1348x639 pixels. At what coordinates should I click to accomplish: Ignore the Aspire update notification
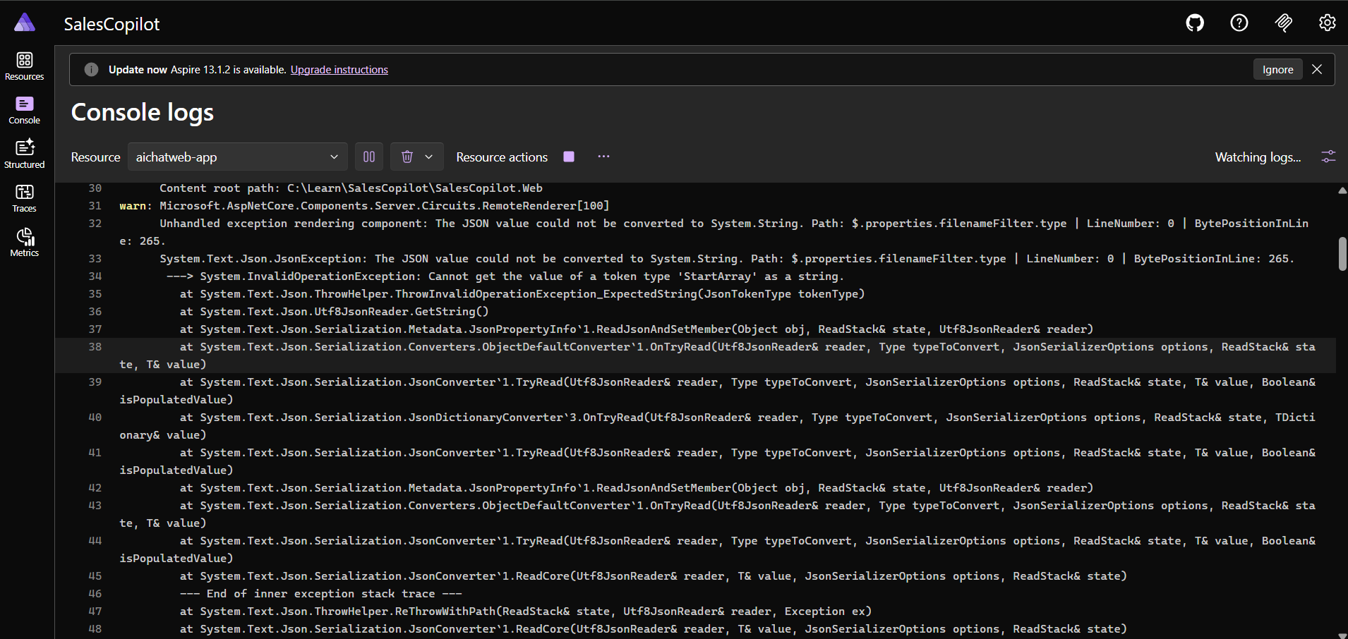pos(1277,69)
